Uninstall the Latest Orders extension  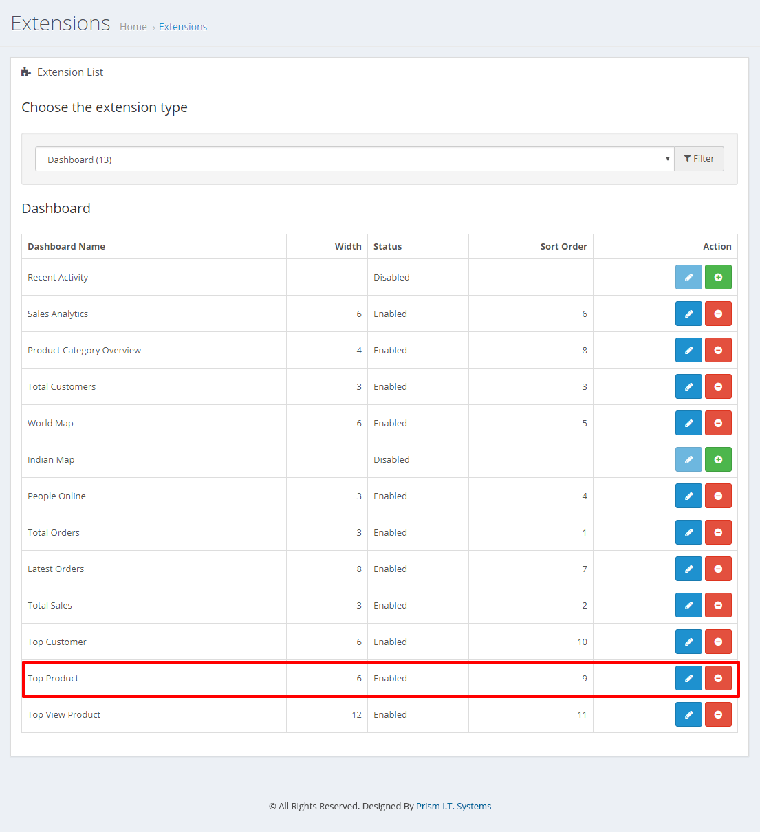(x=718, y=569)
